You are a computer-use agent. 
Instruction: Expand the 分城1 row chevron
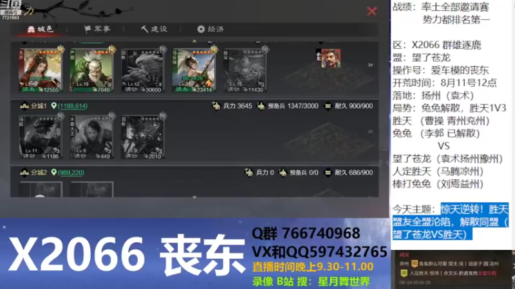click(371, 132)
